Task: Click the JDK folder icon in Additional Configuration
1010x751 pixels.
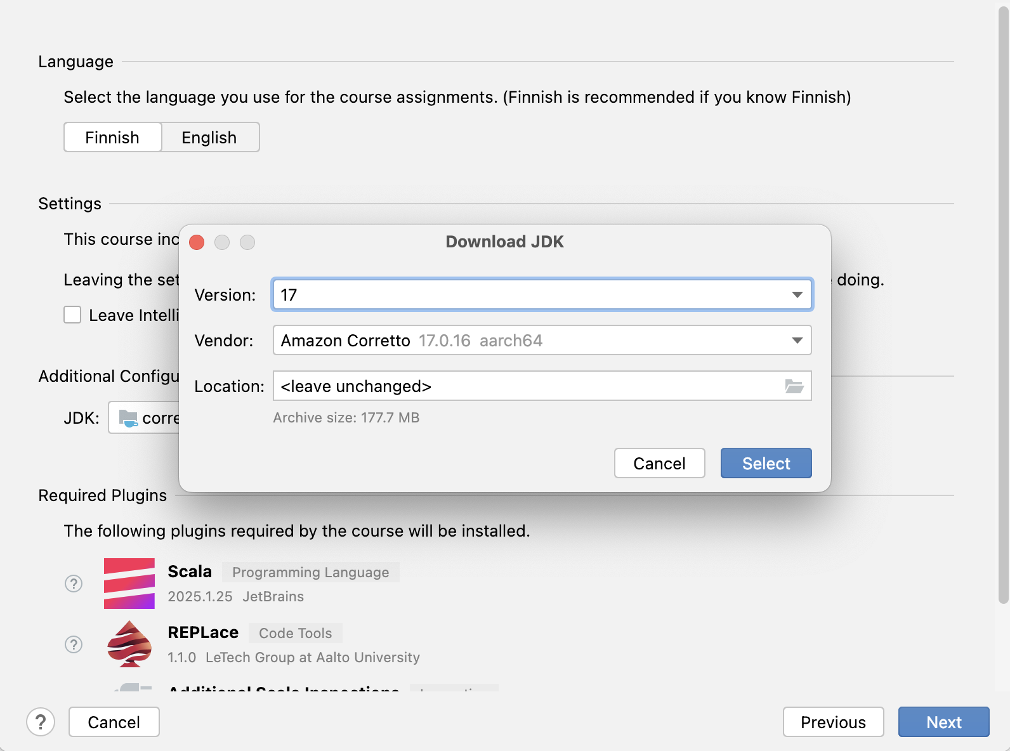Action: pos(128,418)
